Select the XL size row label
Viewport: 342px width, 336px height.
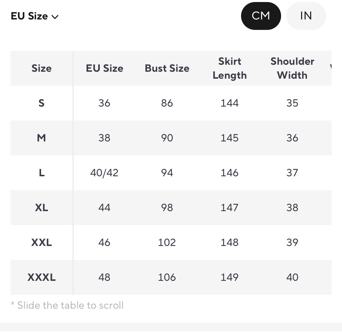tap(41, 208)
